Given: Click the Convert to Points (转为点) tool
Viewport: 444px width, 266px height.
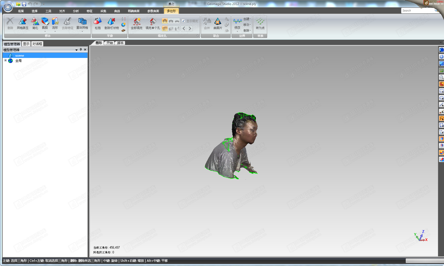Looking at the screenshot, I should click(x=260, y=23).
